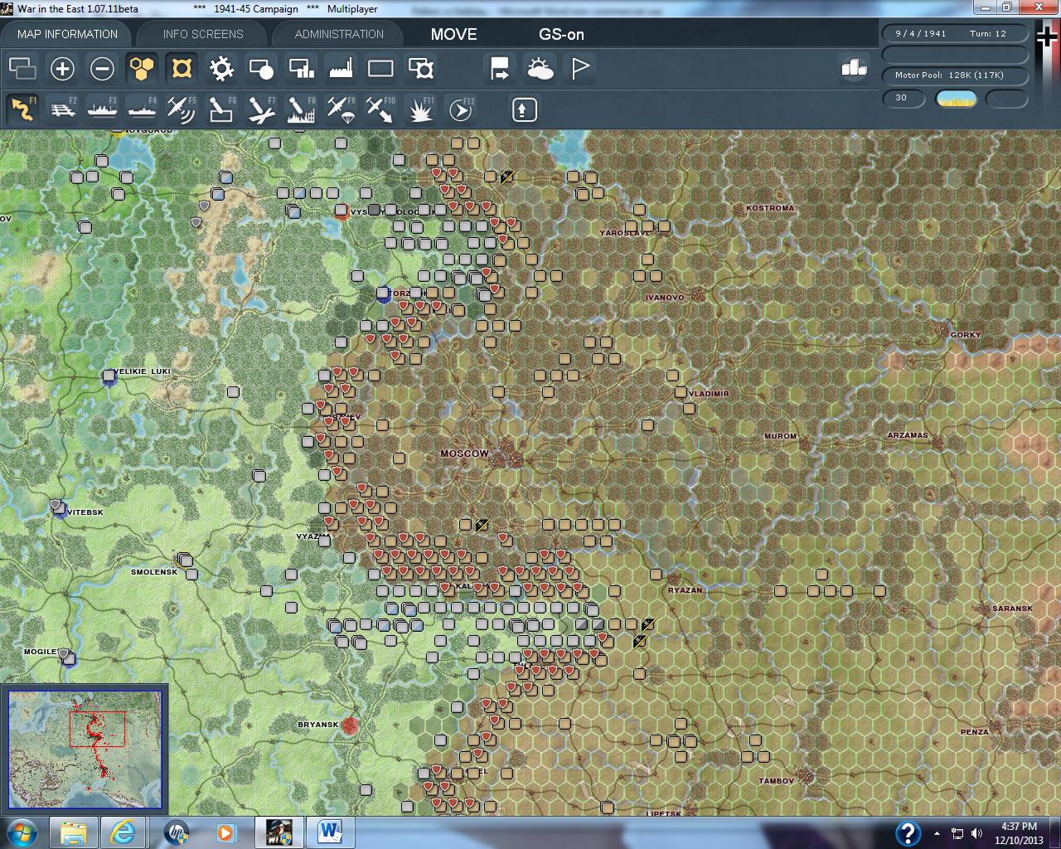Click the German Balkenkreuz flag banner
Image resolution: width=1061 pixels, height=849 pixels.
(x=1047, y=38)
